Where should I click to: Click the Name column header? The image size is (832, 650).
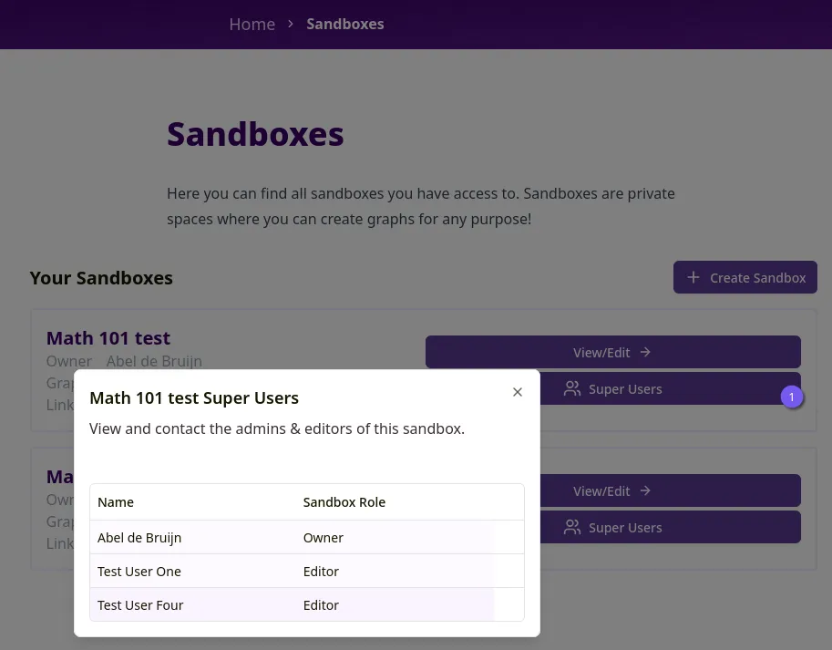coord(116,502)
